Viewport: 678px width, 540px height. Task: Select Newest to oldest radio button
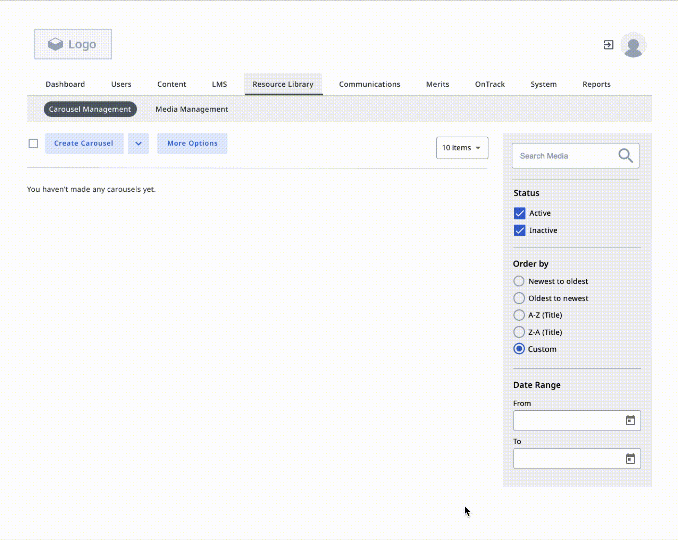tap(519, 281)
